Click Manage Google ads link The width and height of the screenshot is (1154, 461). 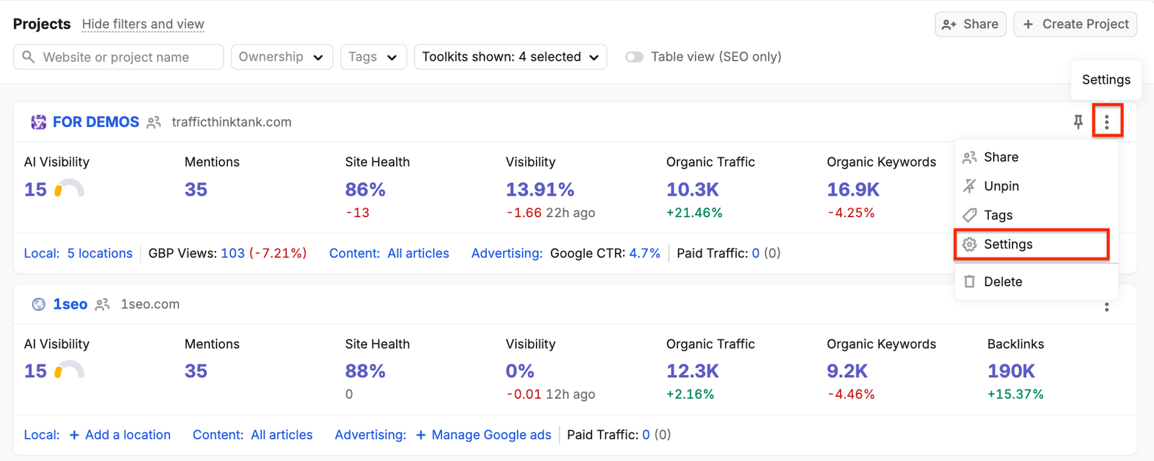[x=483, y=435]
